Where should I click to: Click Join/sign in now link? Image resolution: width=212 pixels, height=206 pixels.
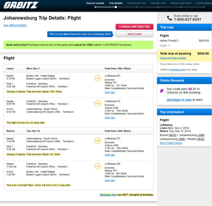pyautogui.click(x=179, y=100)
